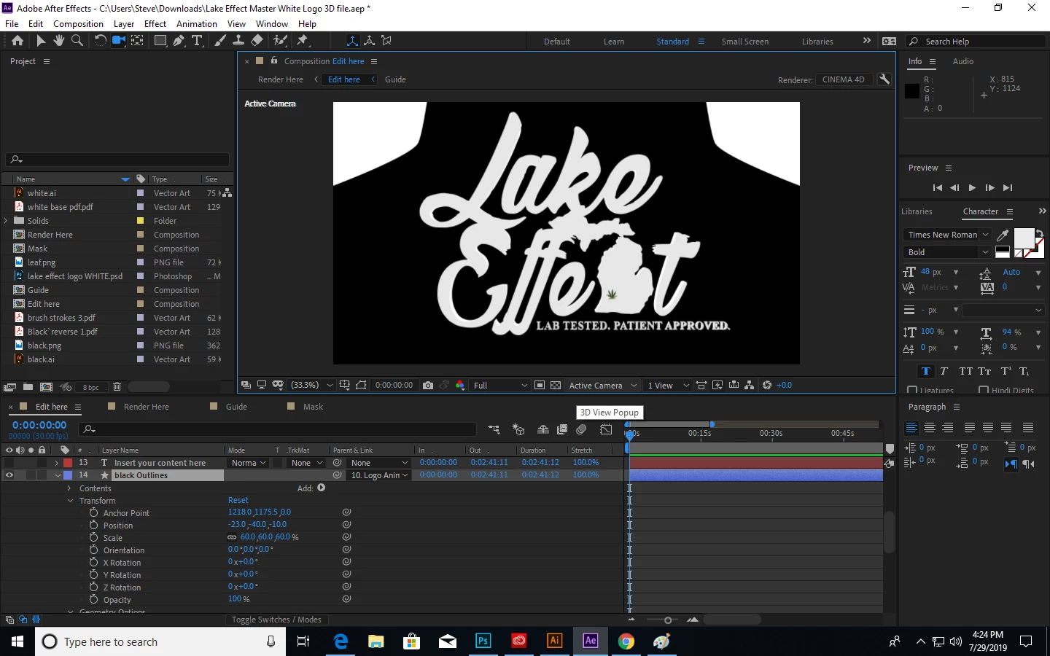Open the 1 View layout dropdown

668,385
